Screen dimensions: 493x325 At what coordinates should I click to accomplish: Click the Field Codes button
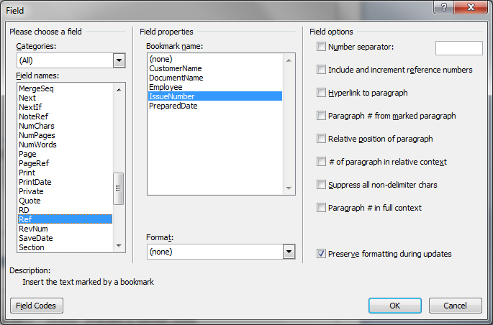coord(37,306)
